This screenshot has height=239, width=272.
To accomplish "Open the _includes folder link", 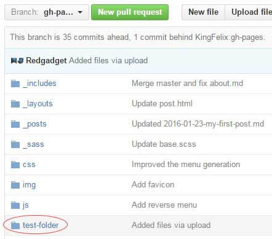I will pyautogui.click(x=39, y=84).
